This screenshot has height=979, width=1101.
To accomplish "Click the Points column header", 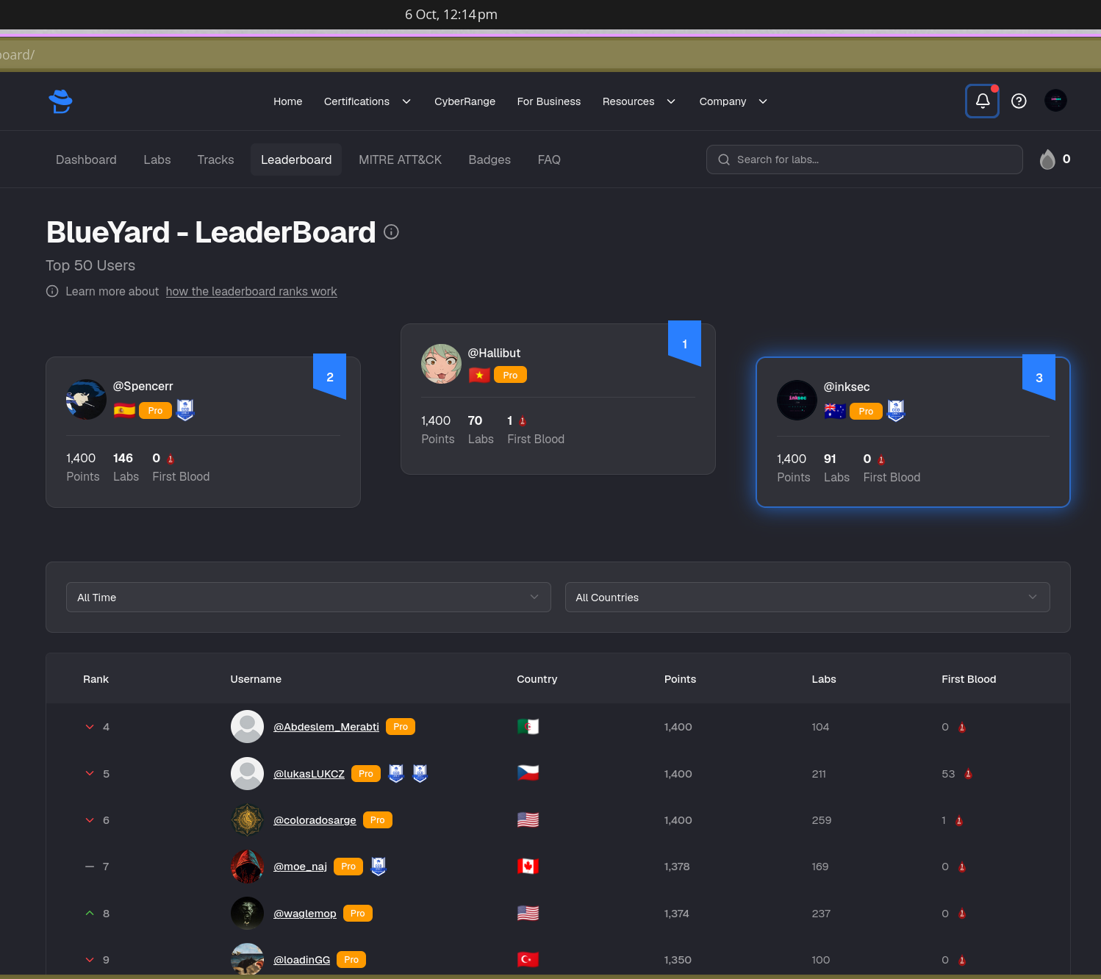I will pyautogui.click(x=680, y=679).
